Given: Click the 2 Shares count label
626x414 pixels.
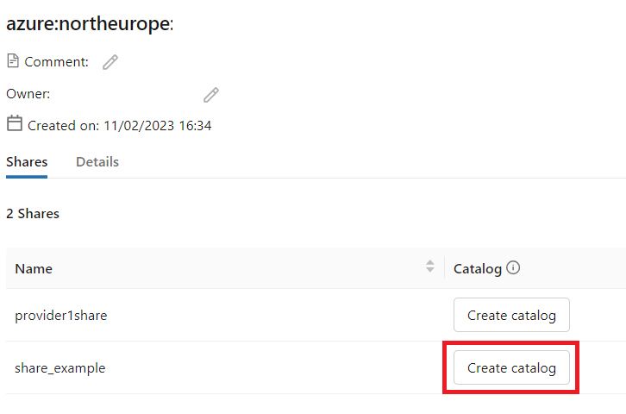Looking at the screenshot, I should (33, 214).
